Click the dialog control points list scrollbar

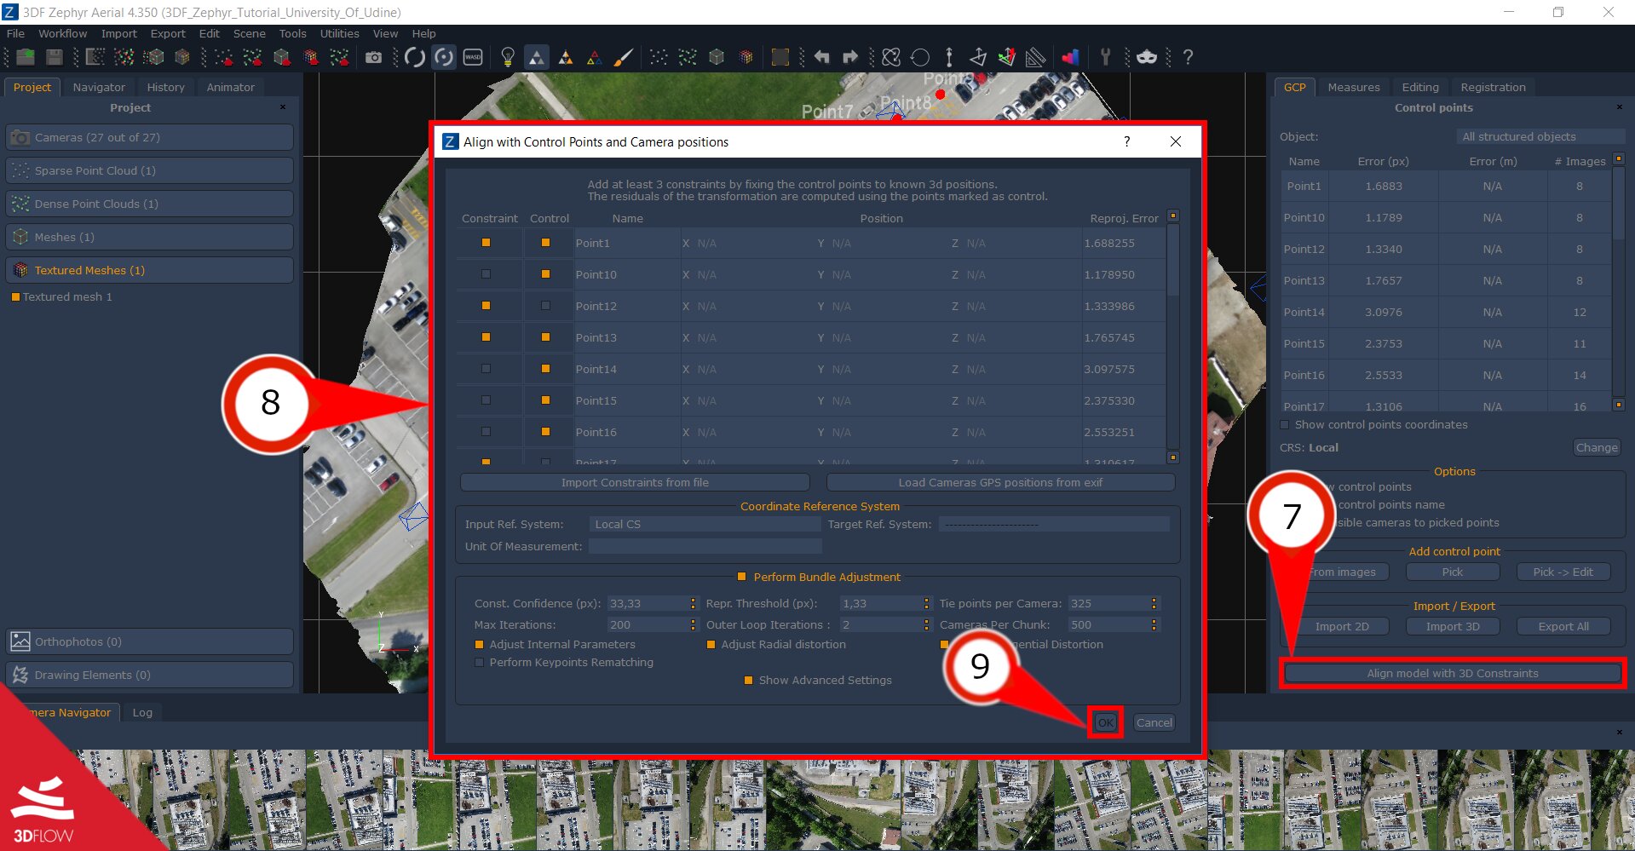click(1173, 336)
